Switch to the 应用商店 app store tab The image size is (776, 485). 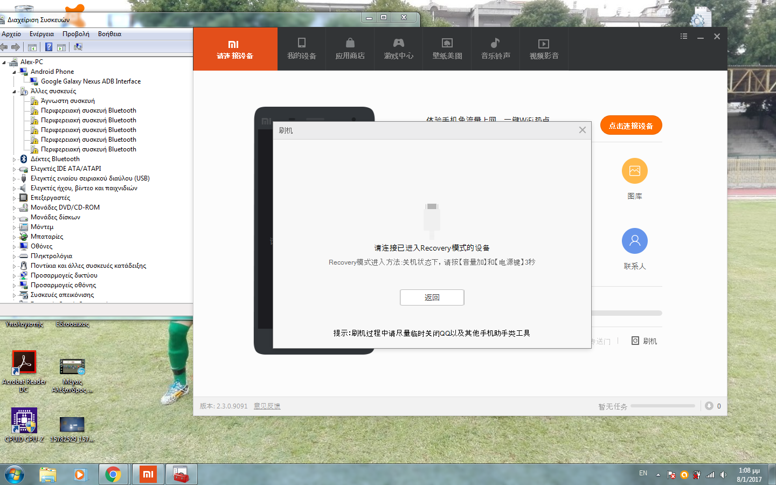point(350,49)
